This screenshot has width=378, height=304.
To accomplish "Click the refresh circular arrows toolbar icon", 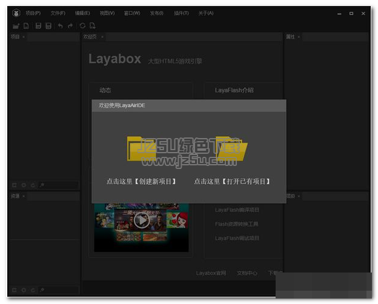I will 82,25.
